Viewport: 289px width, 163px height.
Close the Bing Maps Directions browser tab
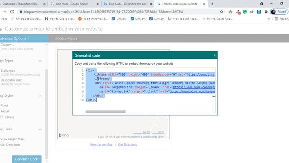(151, 4)
